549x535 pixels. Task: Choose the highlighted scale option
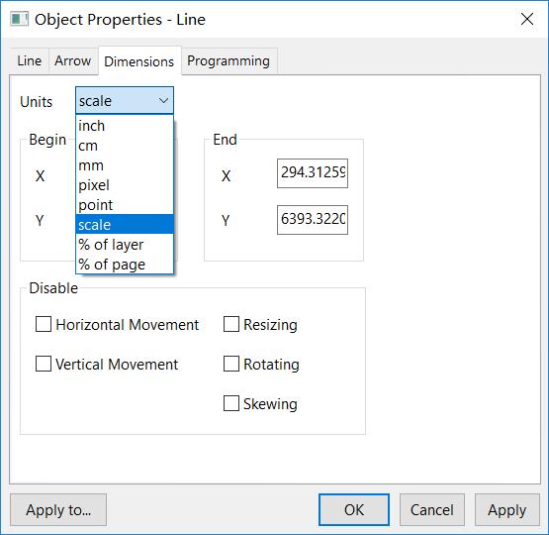[125, 224]
